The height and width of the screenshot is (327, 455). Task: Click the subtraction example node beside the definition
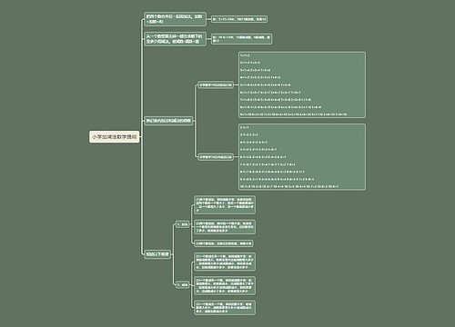click(x=241, y=39)
